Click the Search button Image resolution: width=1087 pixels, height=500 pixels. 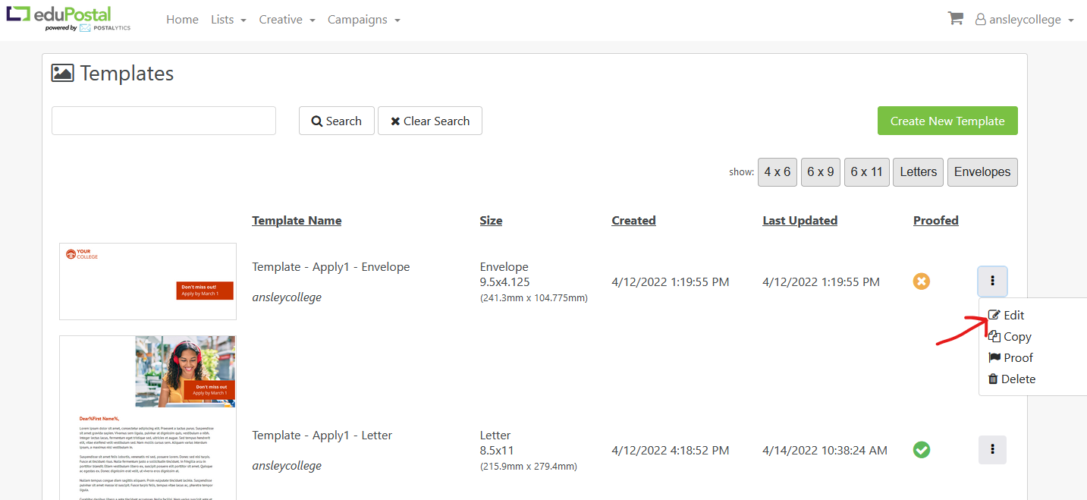[x=337, y=121]
